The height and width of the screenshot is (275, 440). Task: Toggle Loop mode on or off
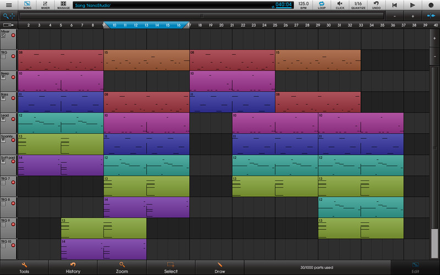point(321,5)
